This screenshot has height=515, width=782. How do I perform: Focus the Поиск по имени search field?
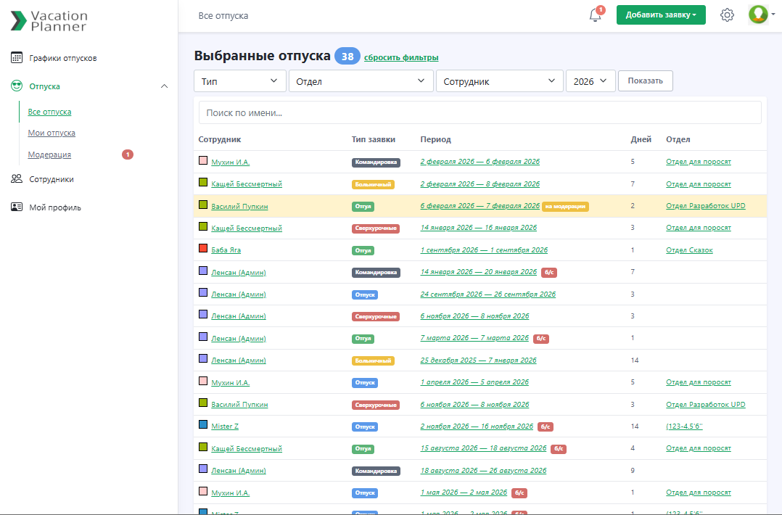[x=480, y=112]
